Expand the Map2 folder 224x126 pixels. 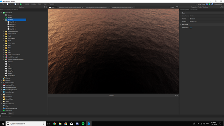pos(4,36)
